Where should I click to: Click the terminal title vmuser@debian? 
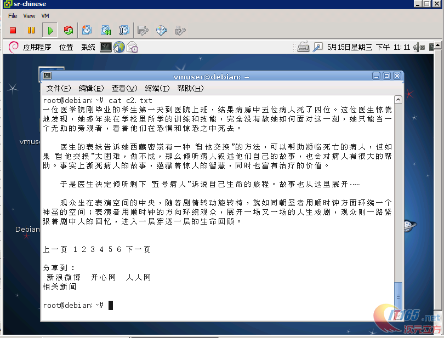211,77
